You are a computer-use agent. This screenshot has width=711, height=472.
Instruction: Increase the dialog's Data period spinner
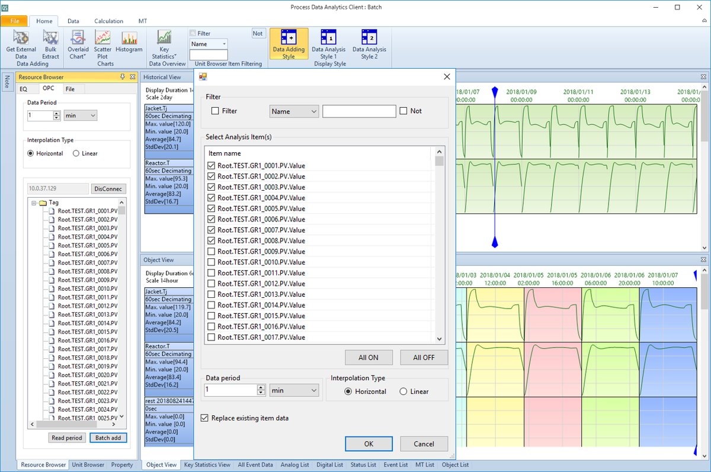261,387
